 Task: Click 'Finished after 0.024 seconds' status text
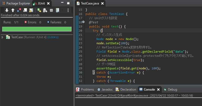[x=20, y=15]
